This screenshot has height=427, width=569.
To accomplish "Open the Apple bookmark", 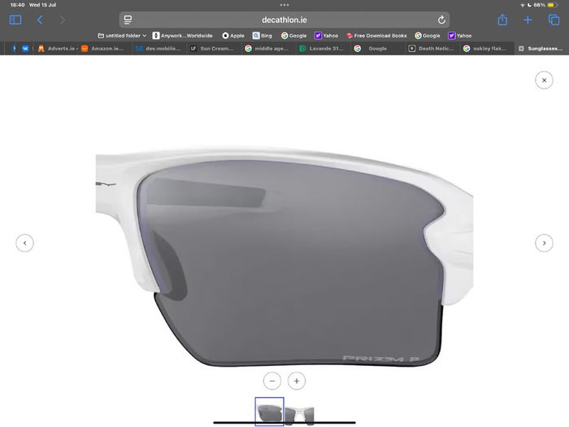I will 233,36.
